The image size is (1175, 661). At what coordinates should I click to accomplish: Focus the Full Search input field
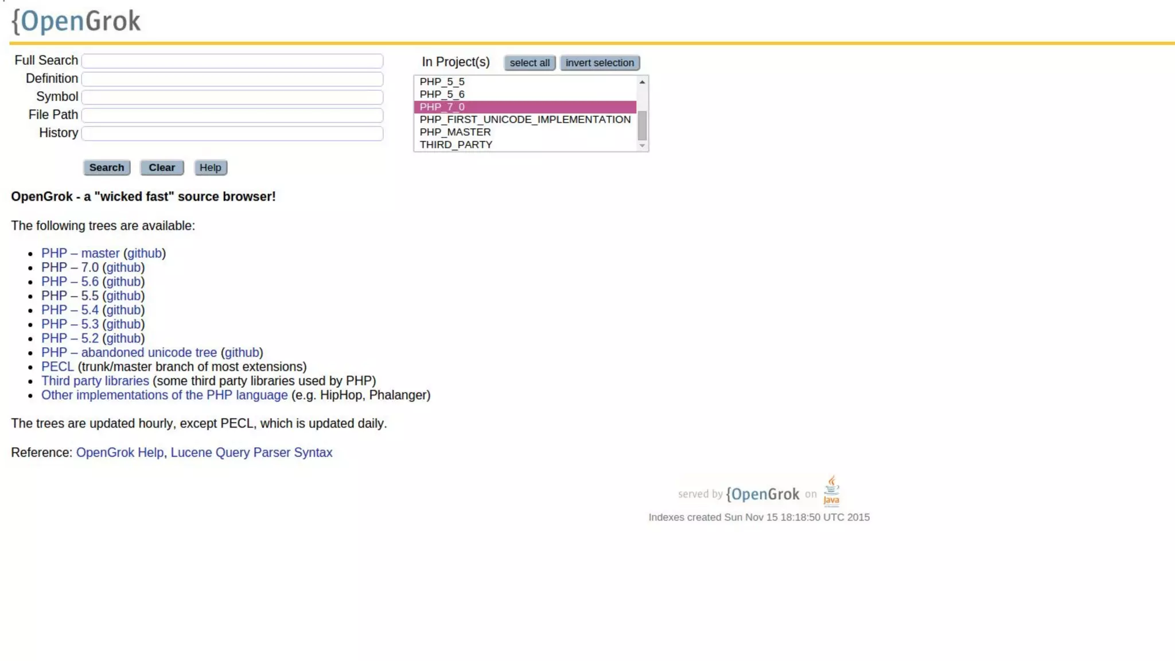coord(232,61)
